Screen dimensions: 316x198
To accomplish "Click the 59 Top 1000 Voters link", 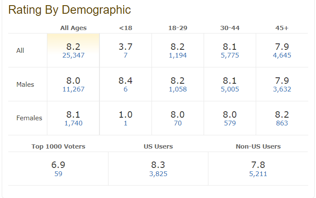I will [x=58, y=174].
